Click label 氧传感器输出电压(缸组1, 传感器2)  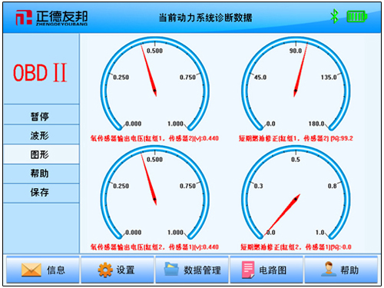click(154, 138)
